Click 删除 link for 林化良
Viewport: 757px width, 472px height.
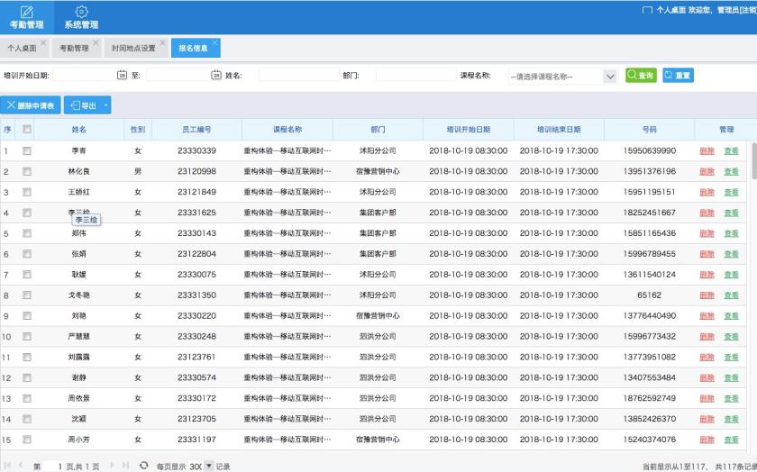[707, 171]
